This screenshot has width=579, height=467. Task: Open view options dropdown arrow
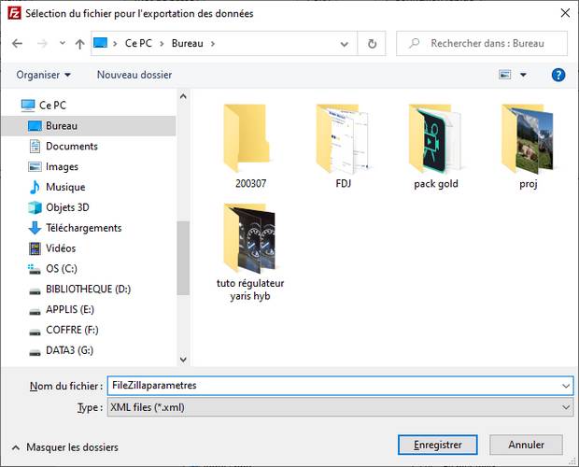(523, 75)
